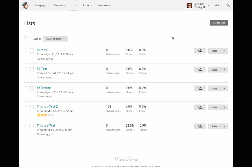Go to the Campaigns menu

click(x=41, y=5)
